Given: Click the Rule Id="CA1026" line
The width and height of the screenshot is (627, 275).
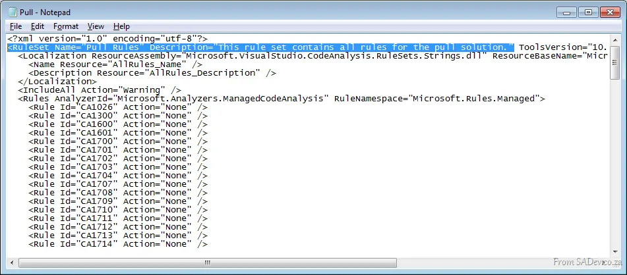Looking at the screenshot, I should tap(118, 107).
